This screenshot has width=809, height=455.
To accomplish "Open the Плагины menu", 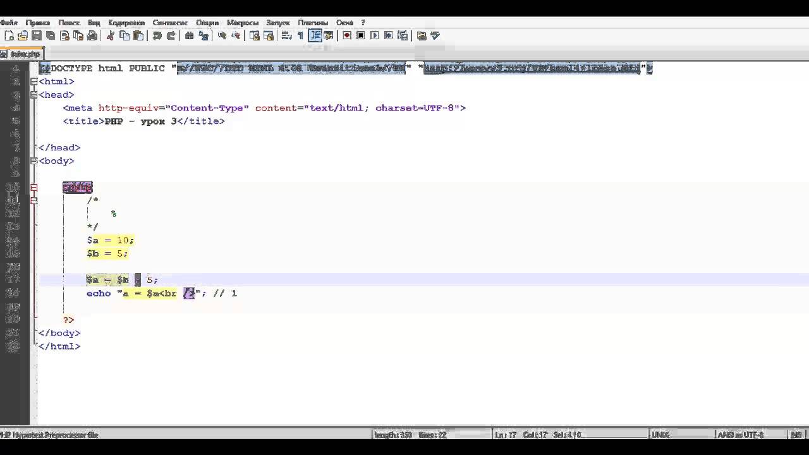I will 313,22.
